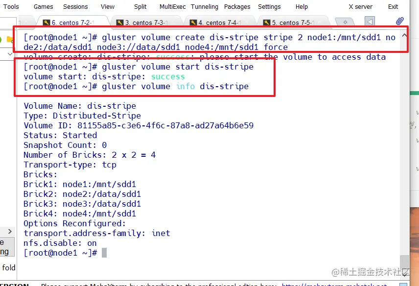Click the 'nfs.disable: on' line
The image size is (419, 286).
coord(60,243)
